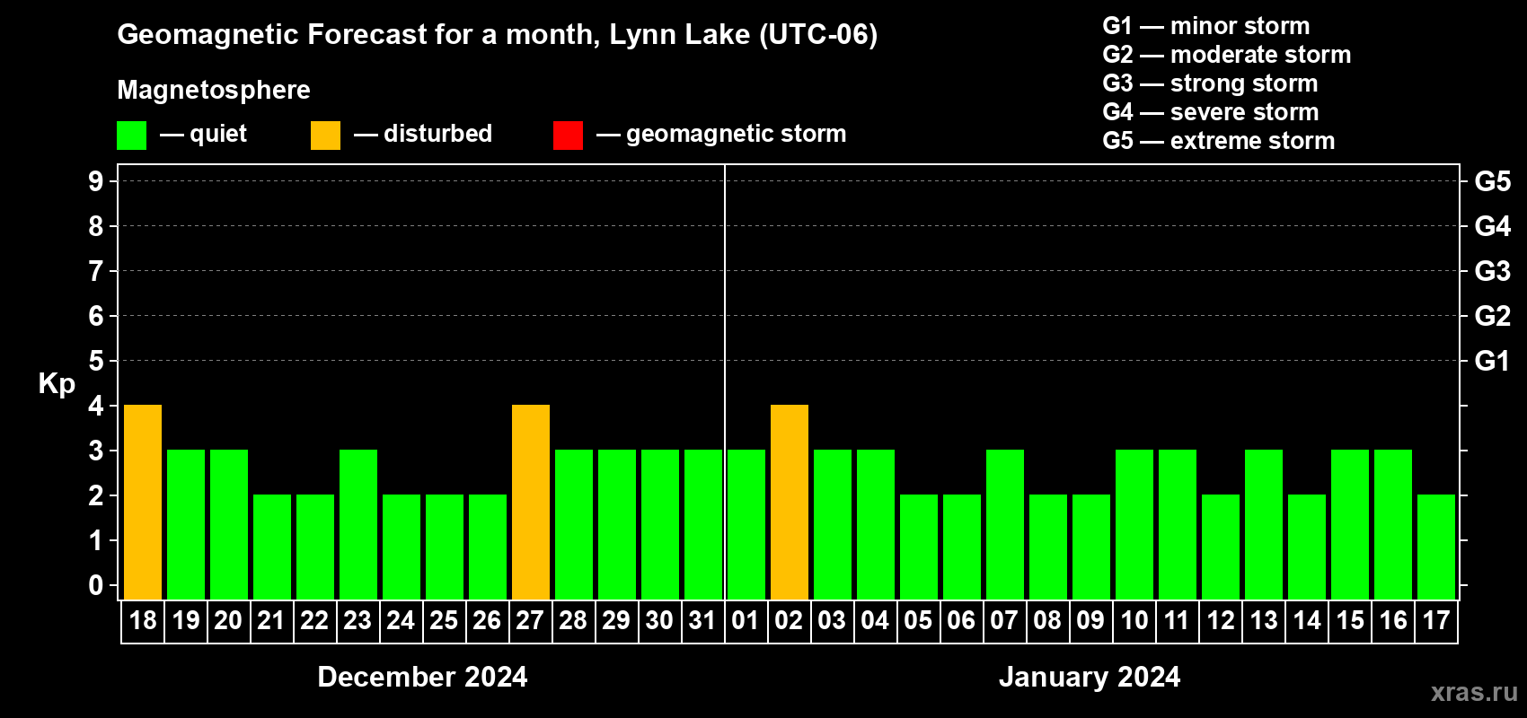Click the G2 label on right axis
The image size is (1527, 718).
click(1493, 316)
